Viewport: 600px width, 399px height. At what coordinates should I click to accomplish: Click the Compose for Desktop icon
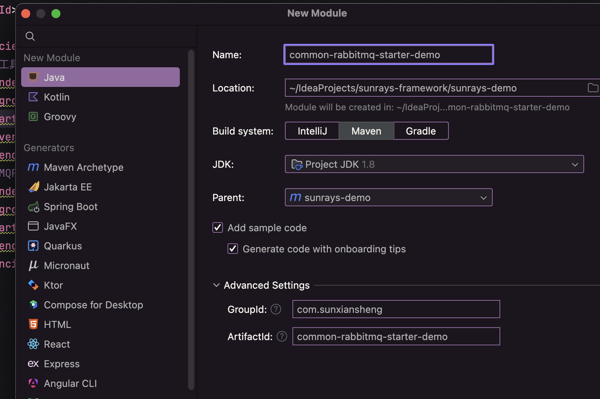tap(33, 305)
